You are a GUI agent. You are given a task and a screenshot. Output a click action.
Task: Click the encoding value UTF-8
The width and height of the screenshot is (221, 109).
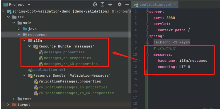pyautogui.click(x=185, y=67)
